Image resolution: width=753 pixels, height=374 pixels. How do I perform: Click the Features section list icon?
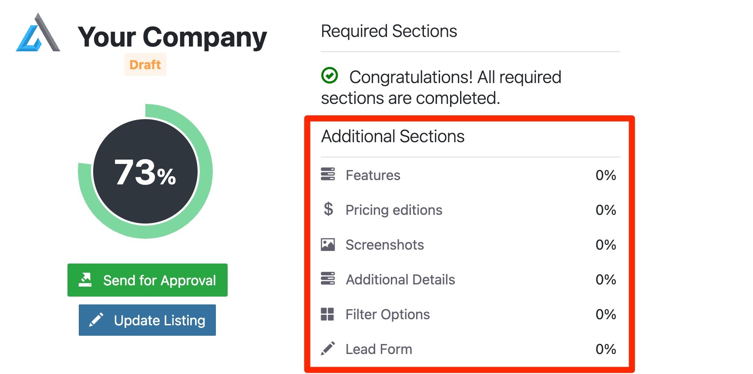point(328,174)
